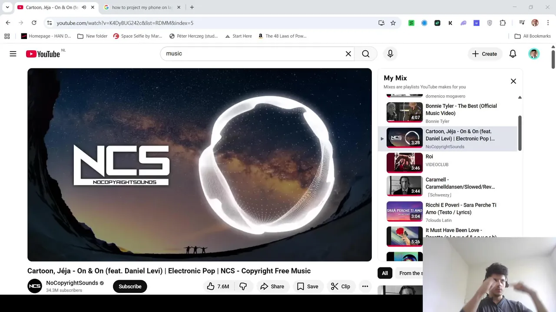Viewport: 556px width, 312px height.
Task: Open the Homepage - HAN bookmark
Action: pos(46,36)
